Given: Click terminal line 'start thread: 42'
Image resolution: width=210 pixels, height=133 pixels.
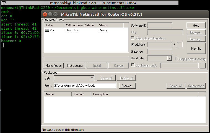Looking at the screenshot, I should pyautogui.click(x=19, y=29).
